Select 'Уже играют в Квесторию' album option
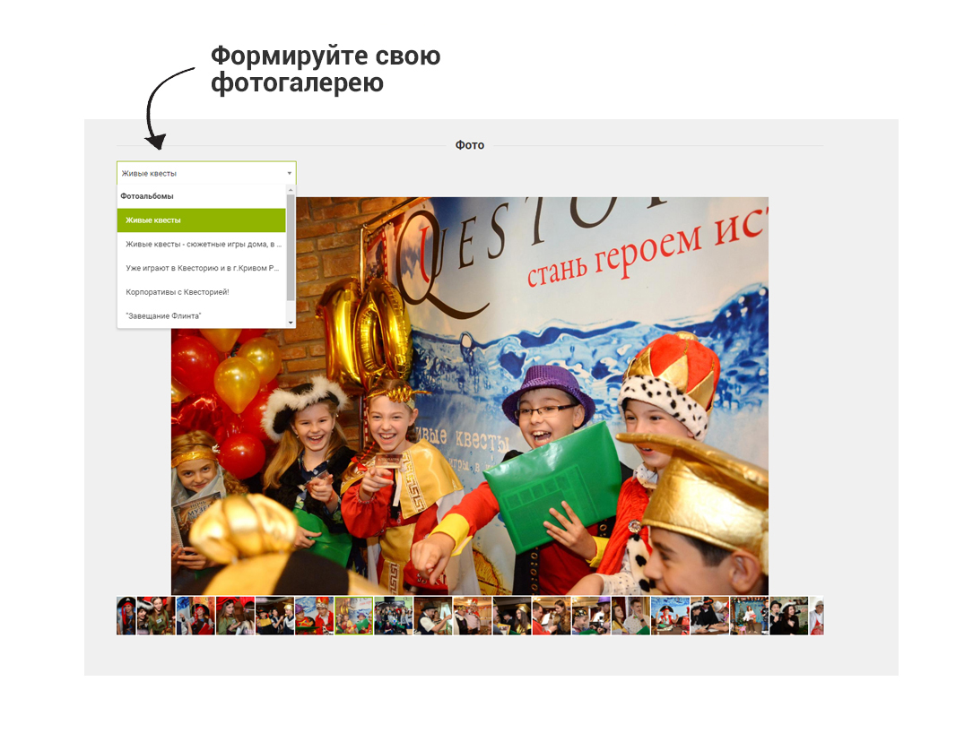This screenshot has width=973, height=733. (201, 268)
